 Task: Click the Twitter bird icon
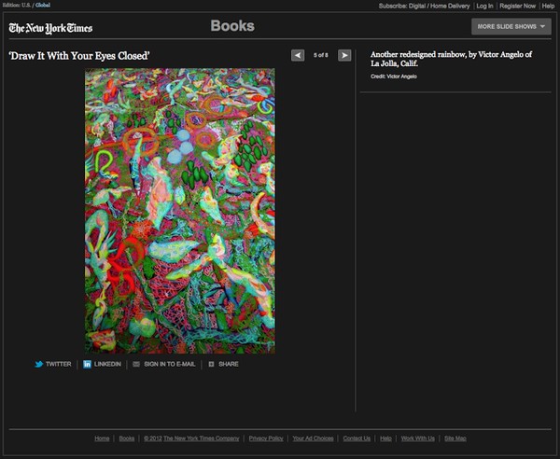coord(39,364)
